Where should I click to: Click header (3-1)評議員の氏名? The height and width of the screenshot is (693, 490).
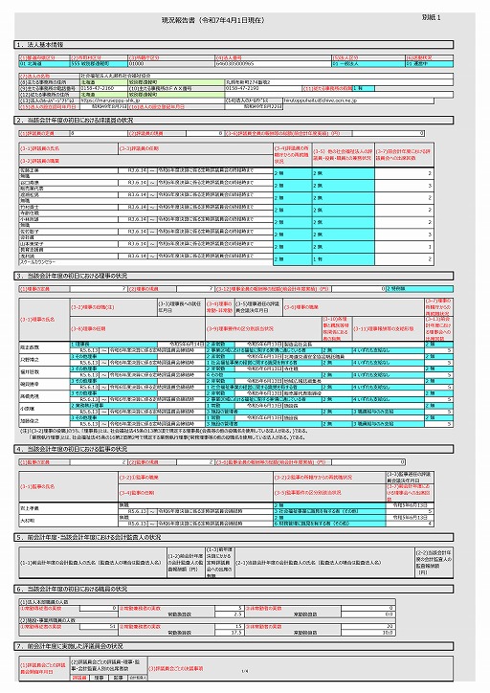[x=69, y=149]
